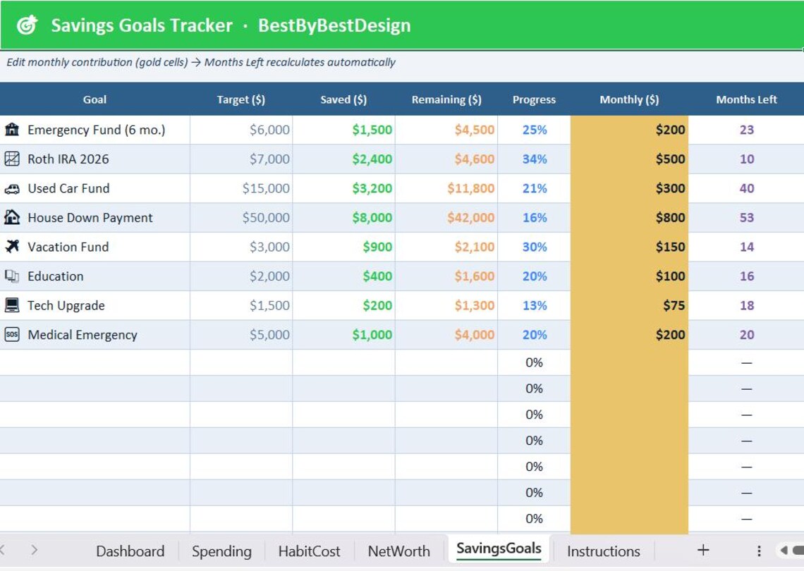Click the airplane icon beside Vacation Fund
Screen dimensions: 804x571
tap(12, 247)
